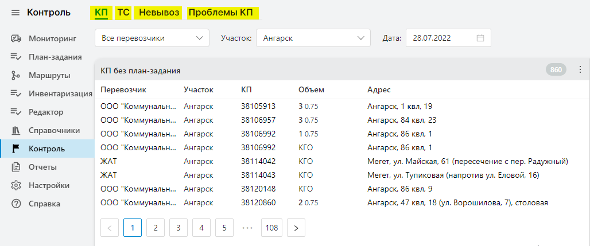
Task: Open the date picker calendar icon
Action: tap(480, 38)
